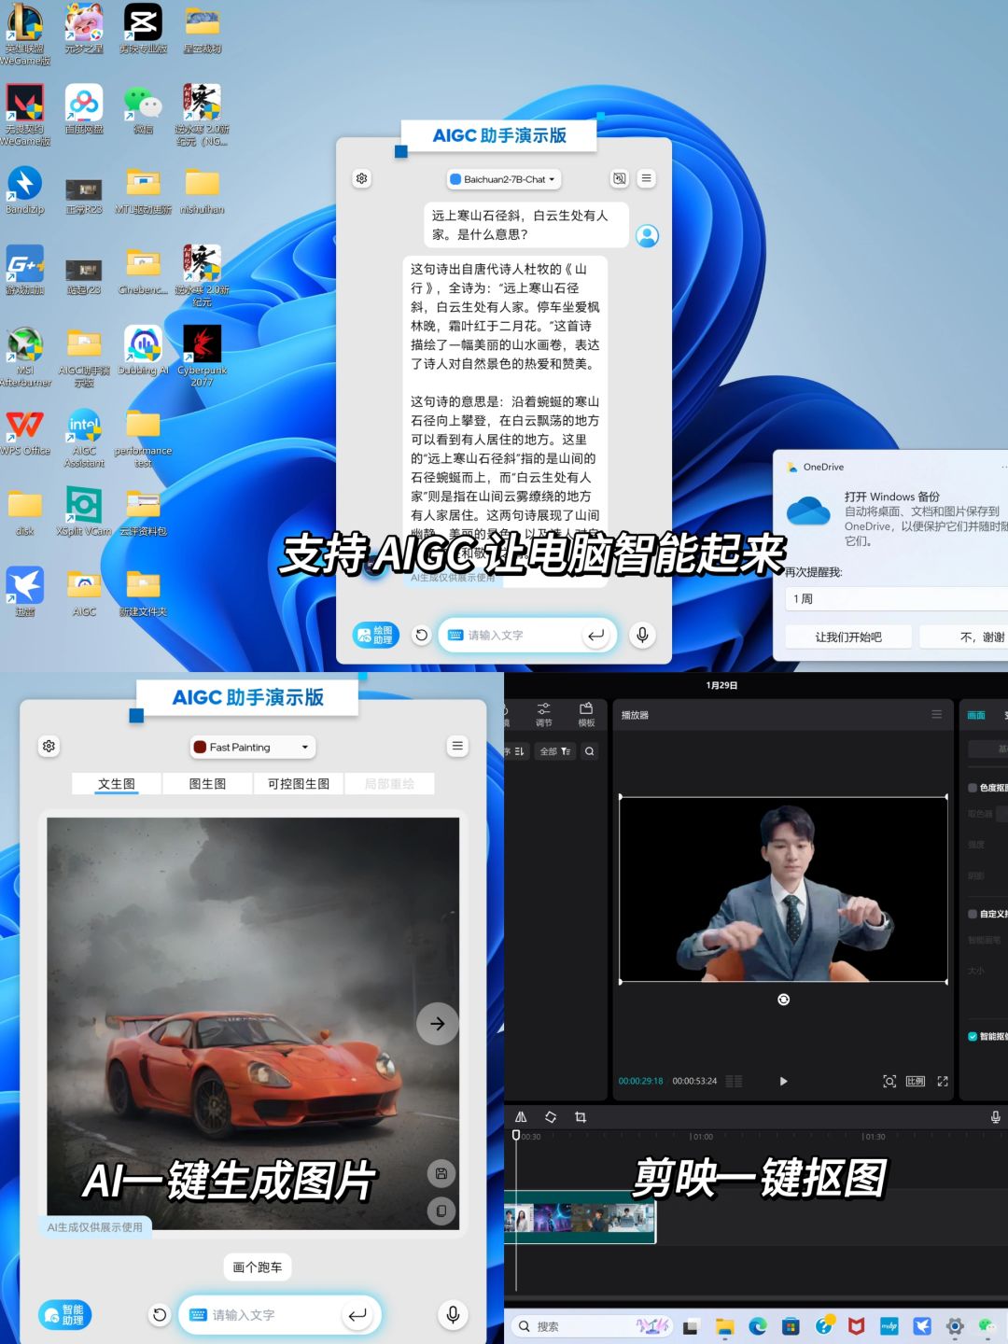The width and height of the screenshot is (1008, 1344).
Task: Click 不，谢谢 in OneDrive prompt
Action: (964, 637)
